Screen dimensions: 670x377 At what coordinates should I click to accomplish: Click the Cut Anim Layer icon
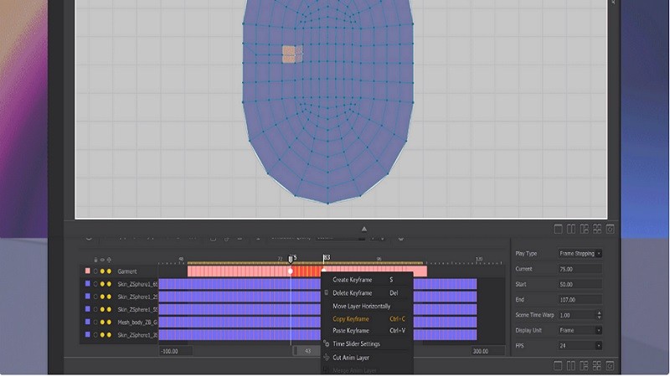(327, 358)
